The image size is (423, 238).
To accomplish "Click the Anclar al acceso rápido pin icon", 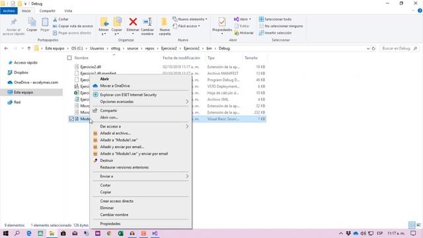I will [13, 22].
